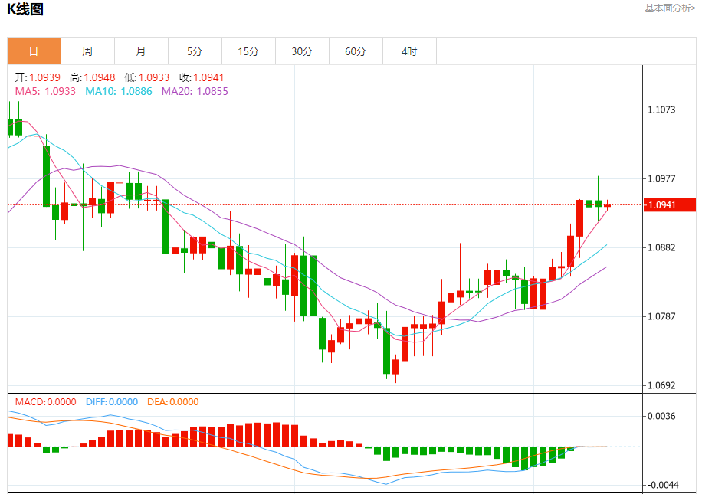Open the 基本面分析 link

tap(670, 8)
